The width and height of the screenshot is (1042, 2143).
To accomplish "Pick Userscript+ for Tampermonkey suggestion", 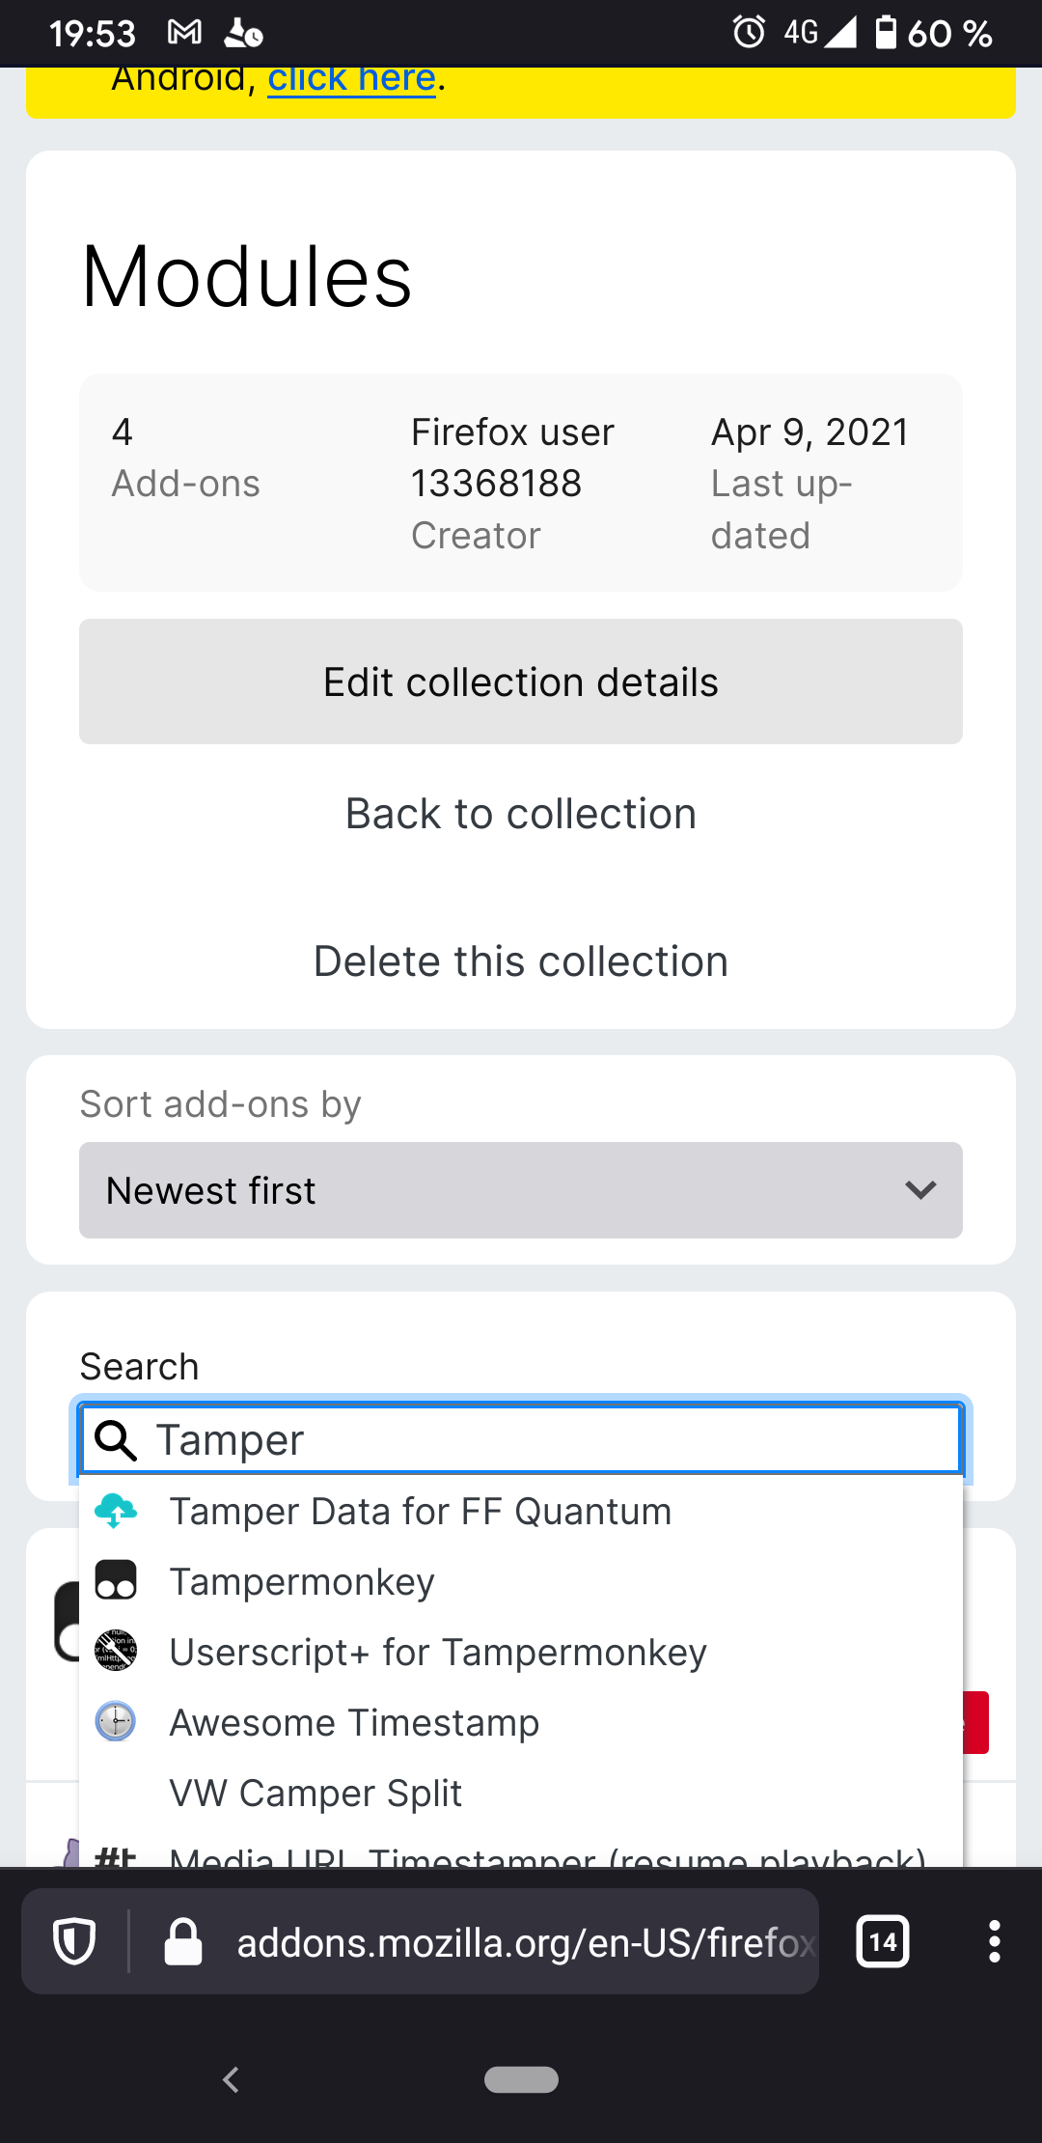I will (438, 1653).
